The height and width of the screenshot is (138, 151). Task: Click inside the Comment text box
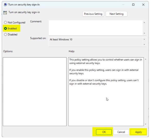pyautogui.click(x=96, y=28)
